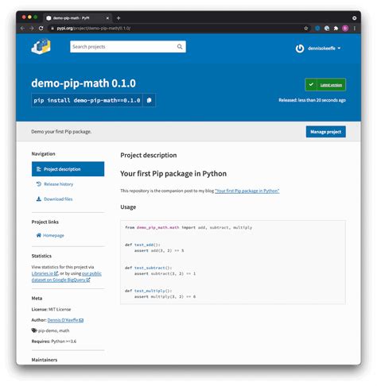Click the 'demo-pip-math 0.1.0' title
The image size is (377, 386).
coord(84,83)
